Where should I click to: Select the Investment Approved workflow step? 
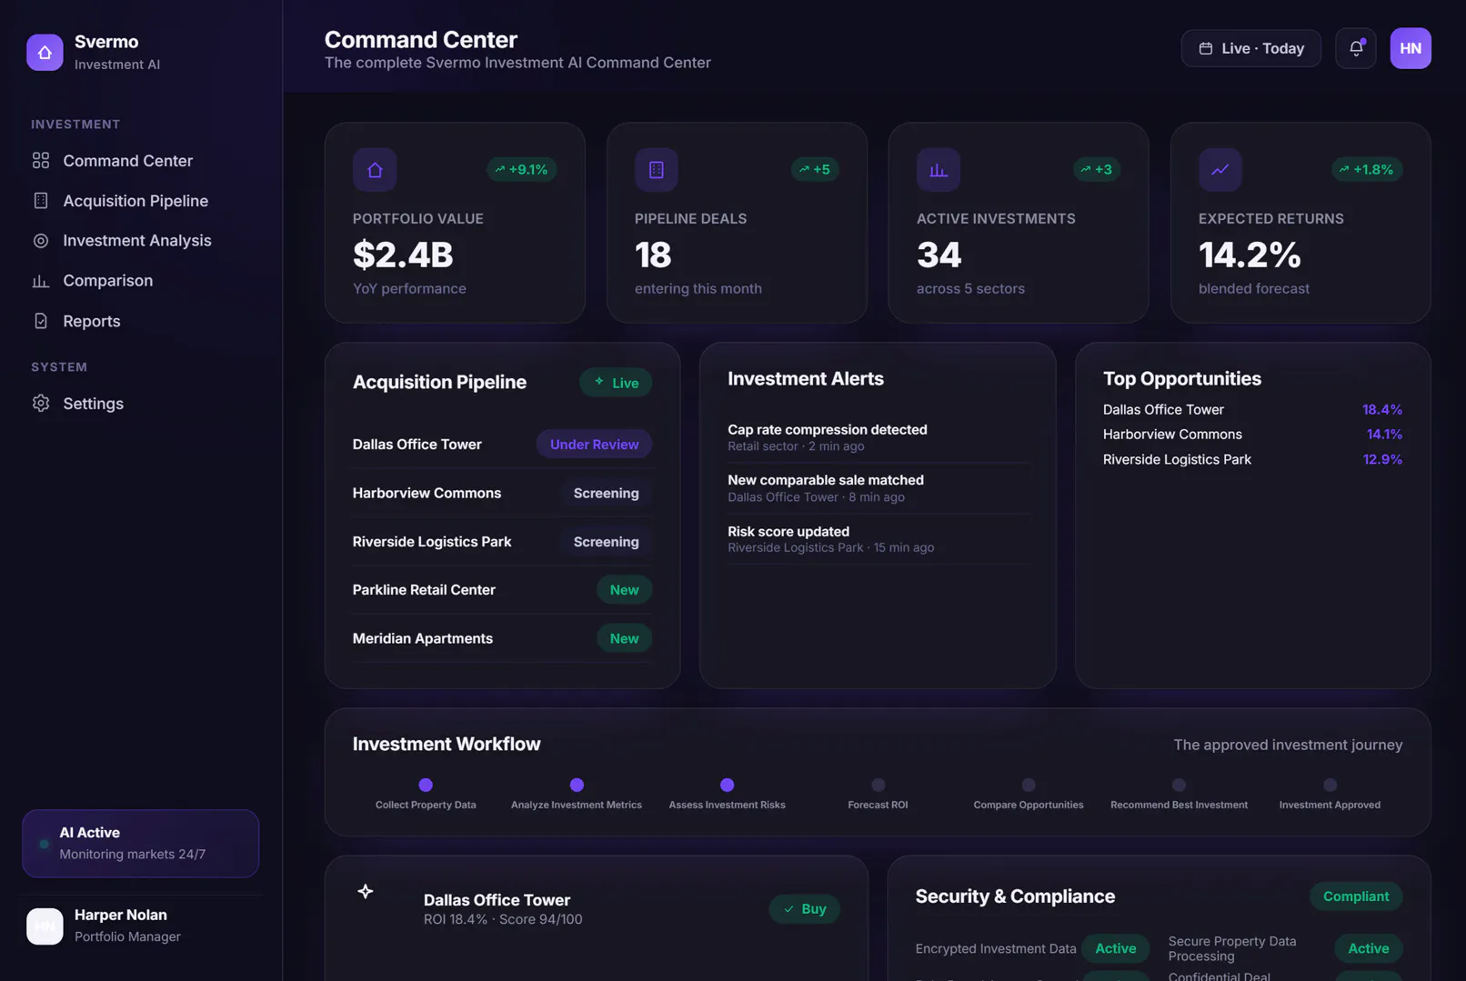(1330, 794)
